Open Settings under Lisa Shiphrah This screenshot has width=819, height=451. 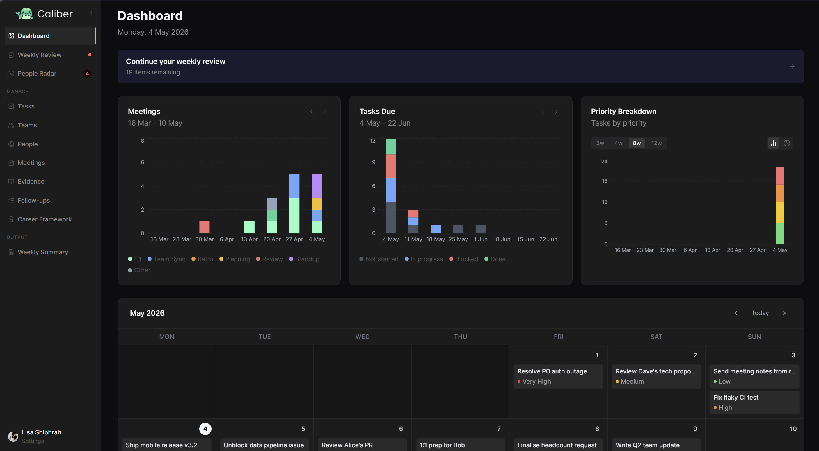33,441
